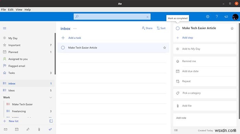Image resolution: width=240 pixels, height=134 pixels.
Task: Star the Make Tech Easier Article task in list
Action: [x=165, y=48]
